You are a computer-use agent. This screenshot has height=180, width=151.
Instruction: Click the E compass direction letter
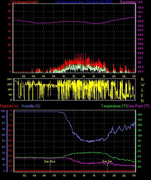coord(142,95)
